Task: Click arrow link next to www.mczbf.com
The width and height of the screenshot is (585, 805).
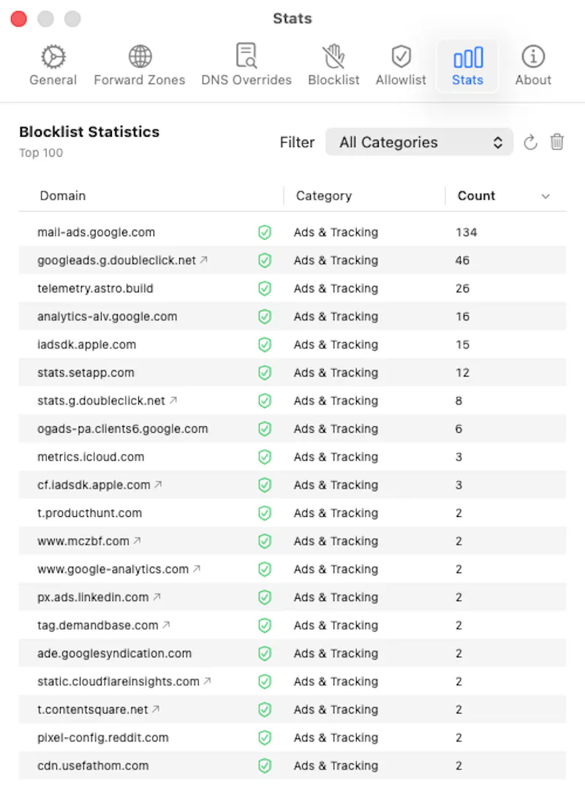Action: point(137,540)
